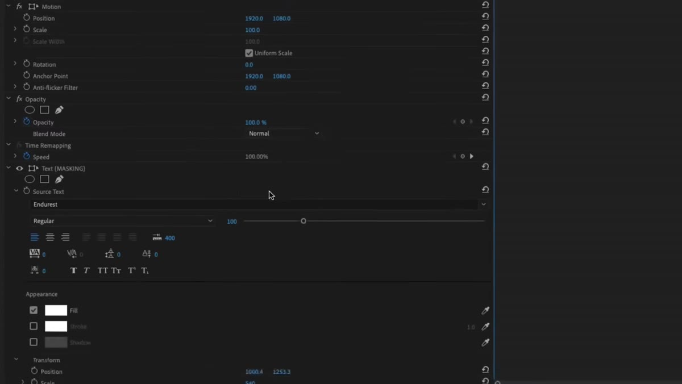This screenshot has height=384, width=682.
Task: Toggle the Motion fx effect on or off
Action: 19,6
